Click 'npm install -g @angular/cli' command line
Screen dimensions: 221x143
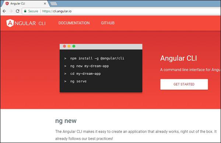coord(97,58)
